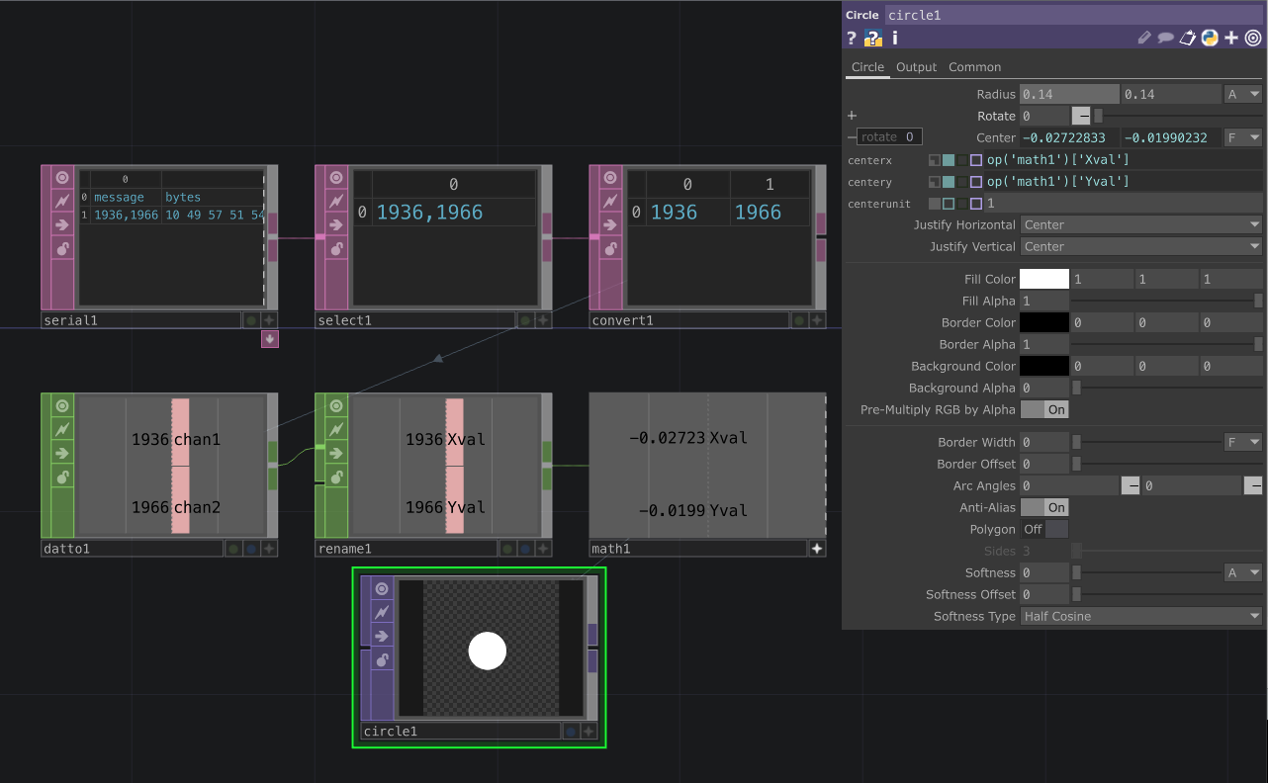The image size is (1268, 783).
Task: Switch to the Common parameters tab
Action: point(974,67)
